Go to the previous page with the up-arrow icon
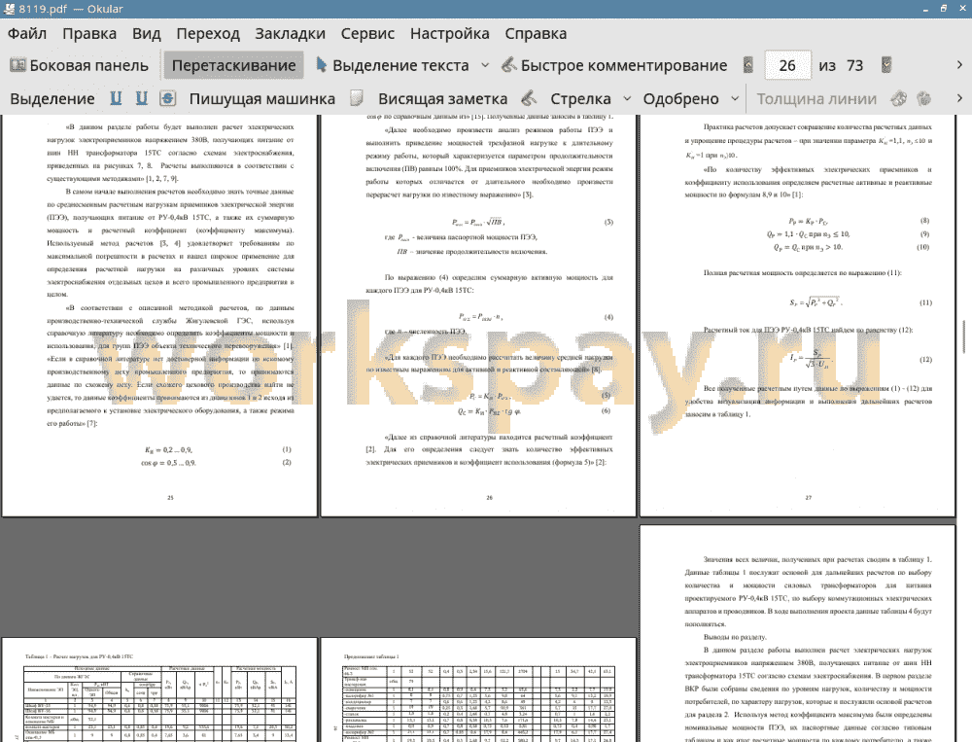Viewport: 972px width, 742px height. (x=748, y=65)
